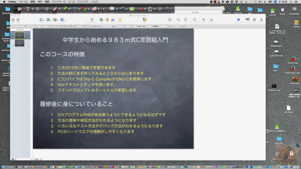Viewport: 301px width, 169px height.
Task: Open the 履歴 menu
Action: (x=47, y=1)
